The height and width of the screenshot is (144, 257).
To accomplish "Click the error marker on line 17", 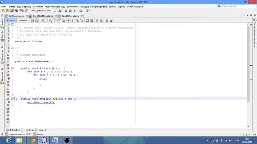I will [x=9, y=78].
